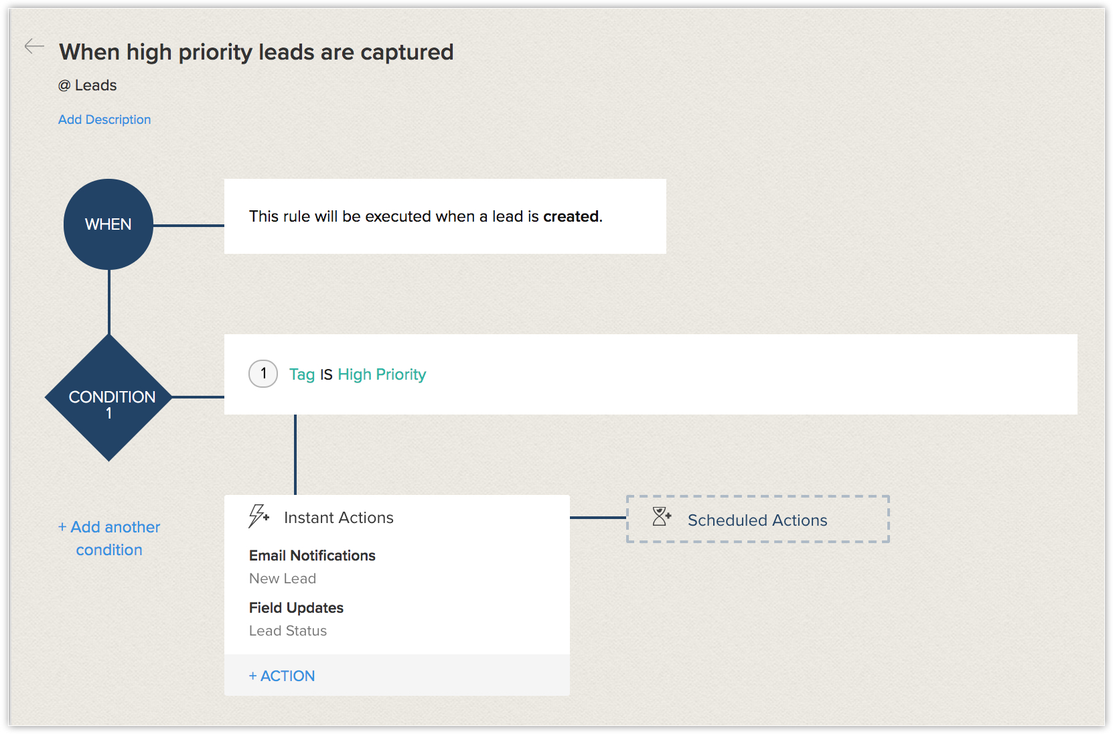Click the Instant Actions lightning icon
This screenshot has width=1113, height=734.
(x=258, y=516)
